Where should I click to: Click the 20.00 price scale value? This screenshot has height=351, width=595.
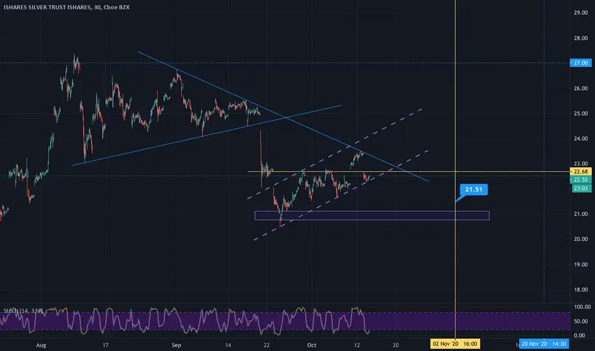580,239
